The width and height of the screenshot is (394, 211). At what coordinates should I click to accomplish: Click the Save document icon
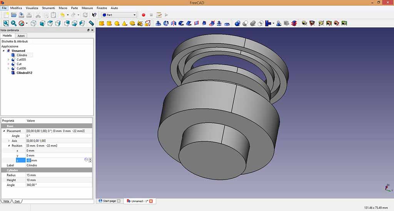pyautogui.click(x=22, y=15)
